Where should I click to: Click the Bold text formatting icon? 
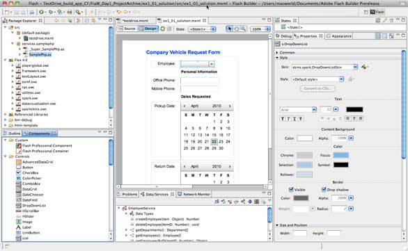point(283,119)
